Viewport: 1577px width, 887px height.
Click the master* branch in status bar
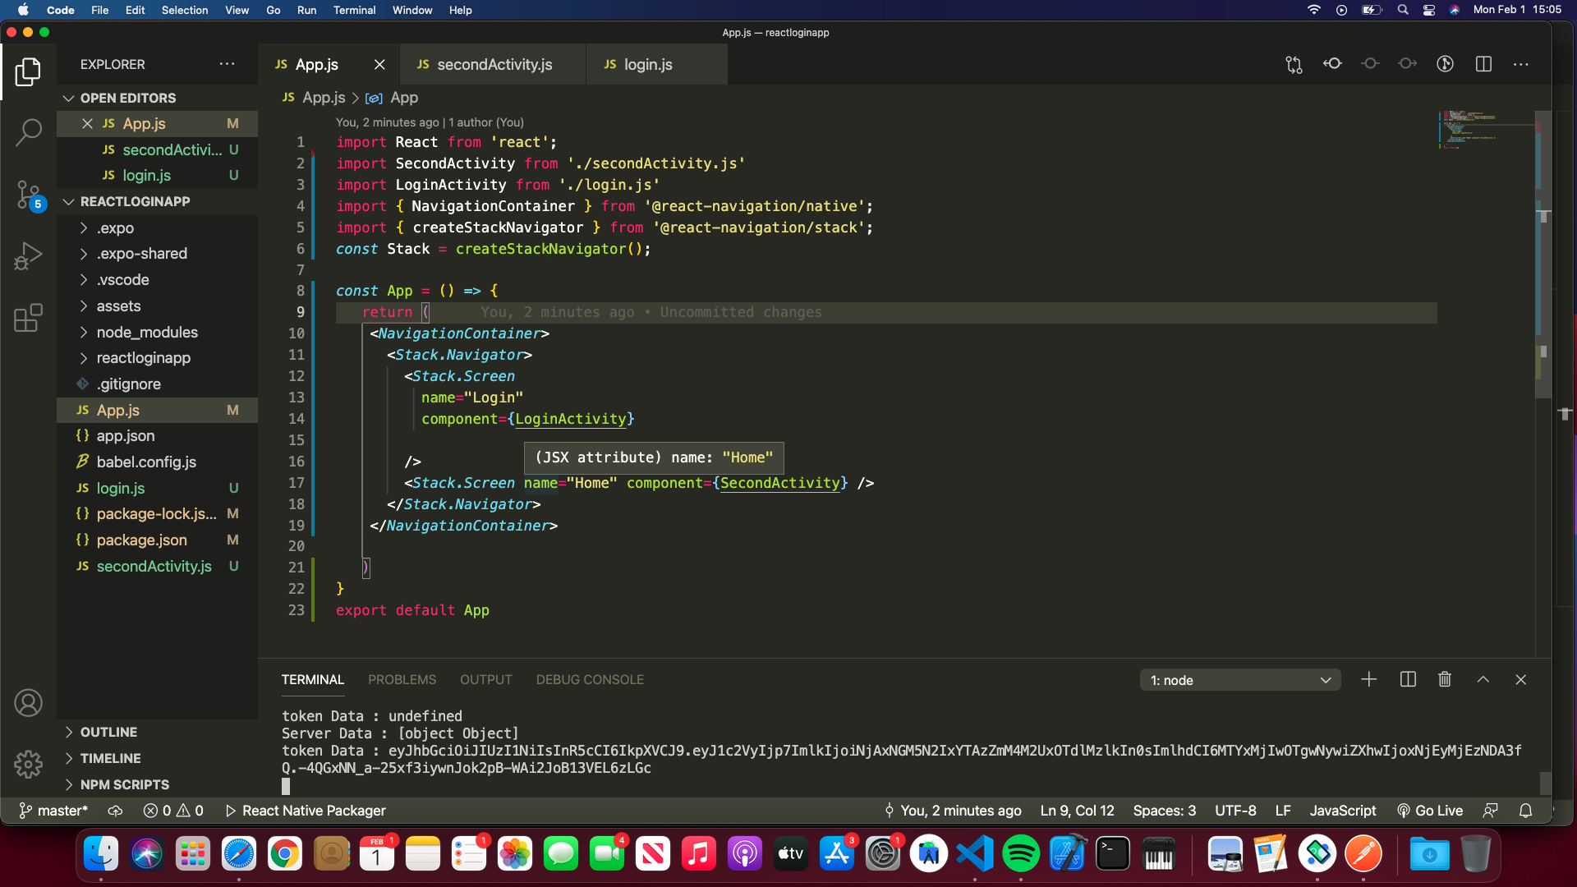(54, 811)
